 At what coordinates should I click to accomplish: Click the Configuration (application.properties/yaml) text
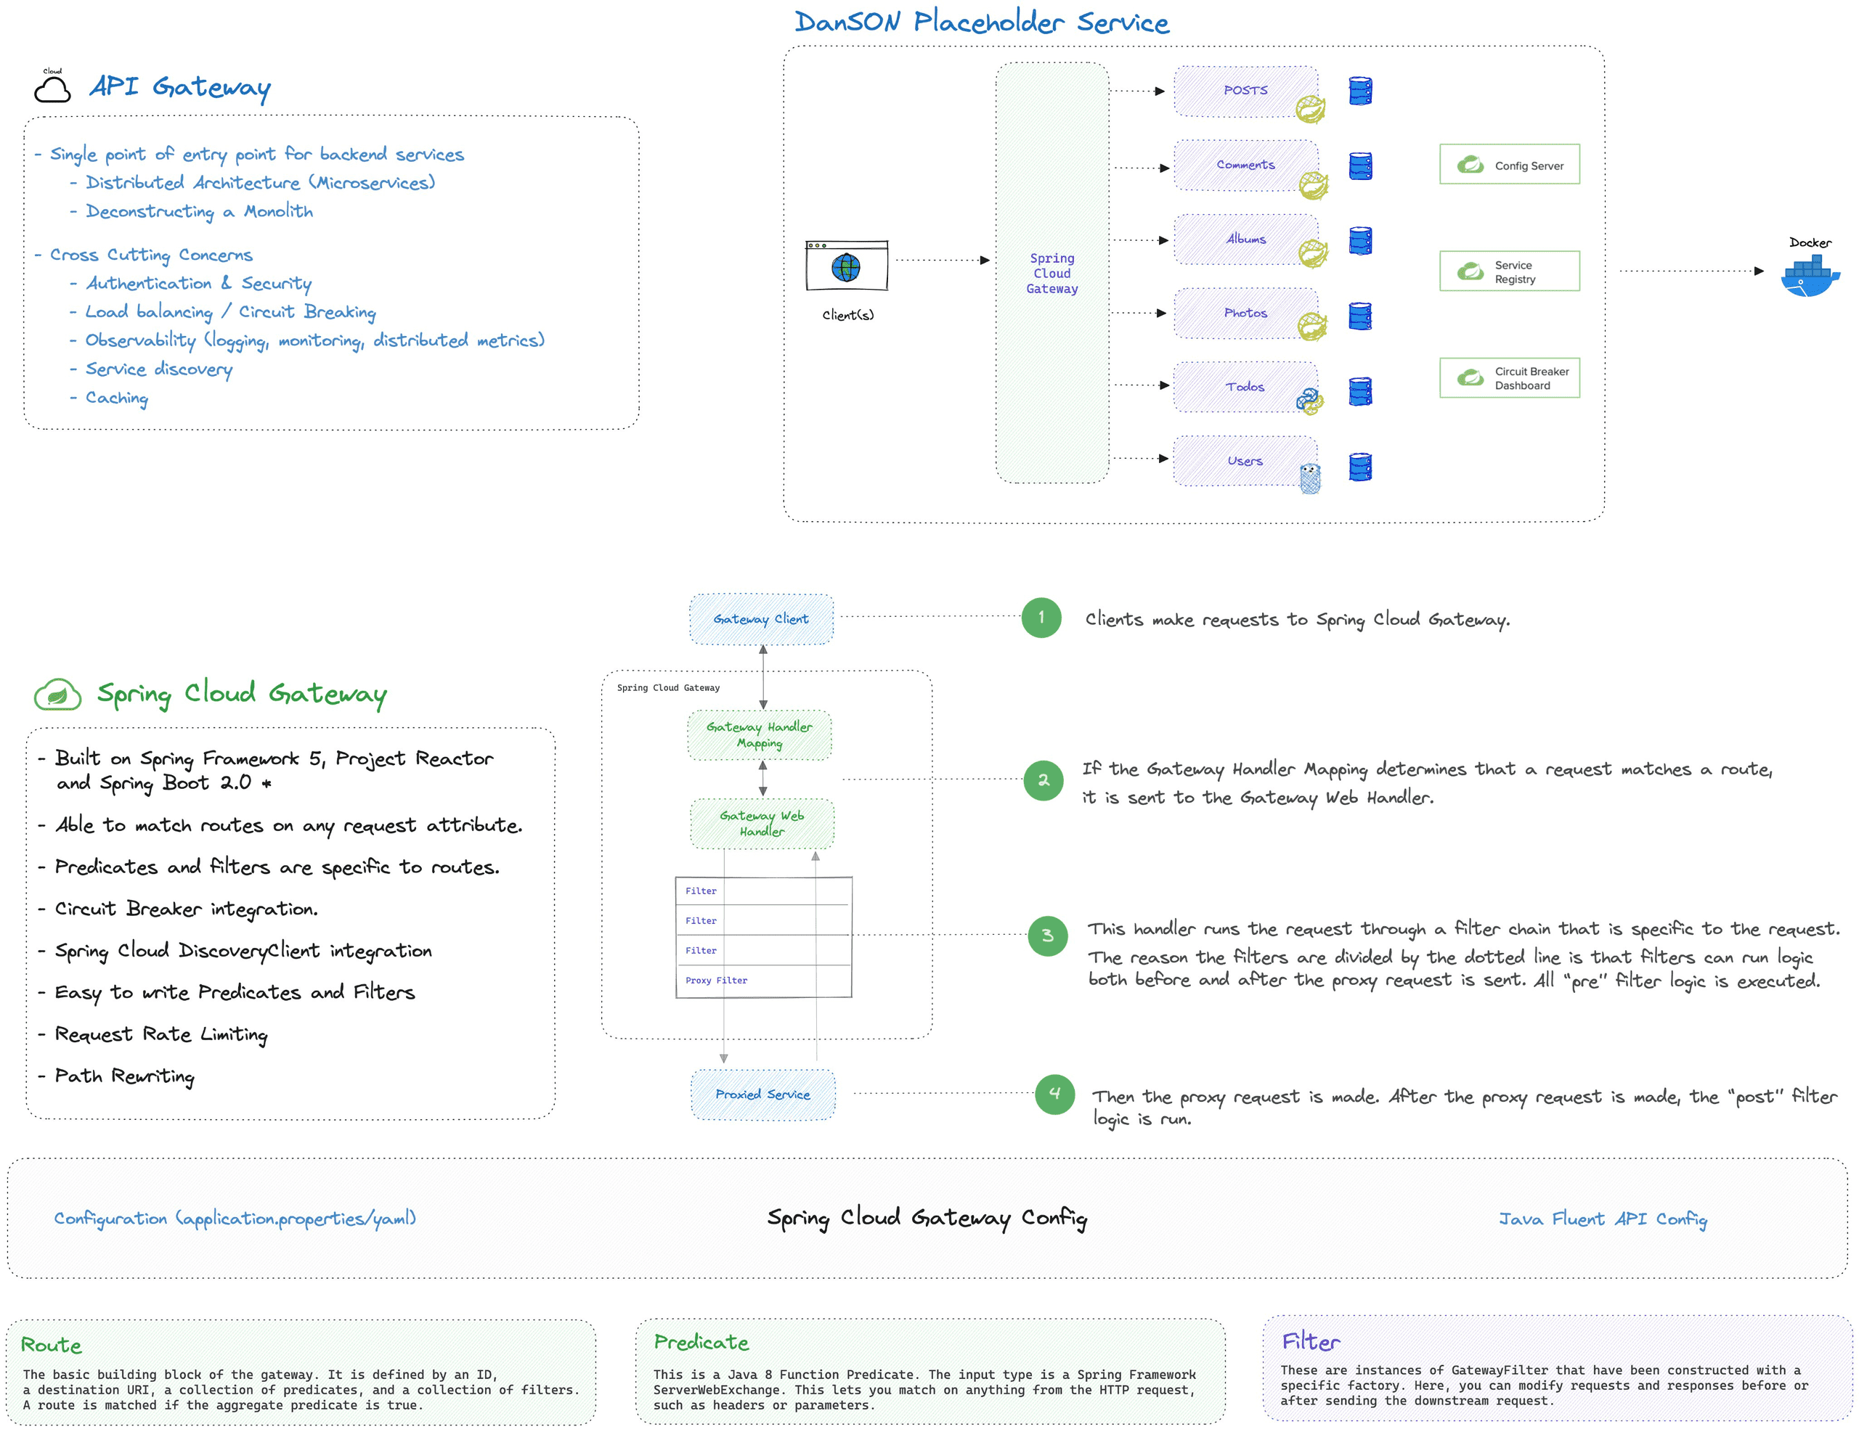pyautogui.click(x=235, y=1219)
